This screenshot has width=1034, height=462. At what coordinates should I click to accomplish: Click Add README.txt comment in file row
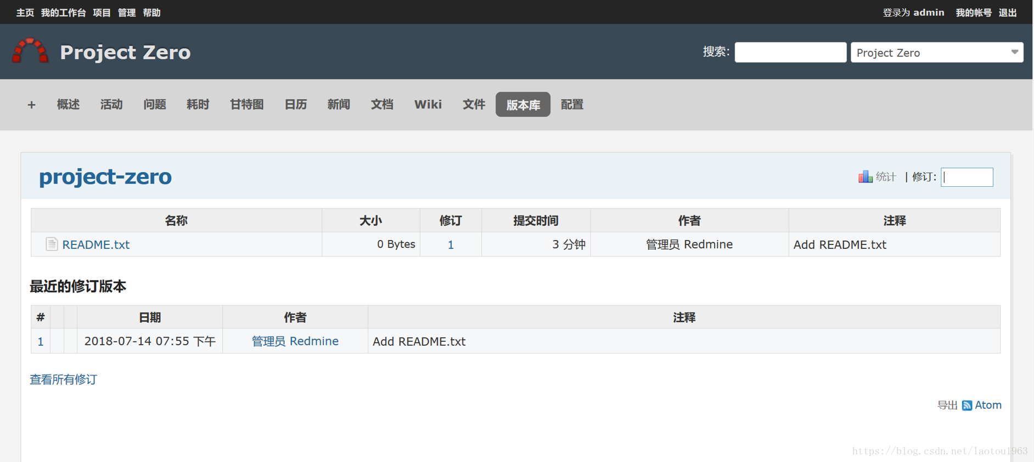840,244
